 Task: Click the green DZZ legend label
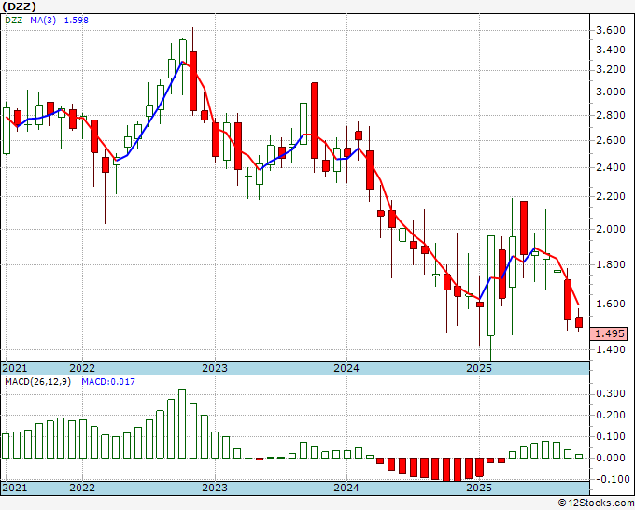click(x=14, y=20)
